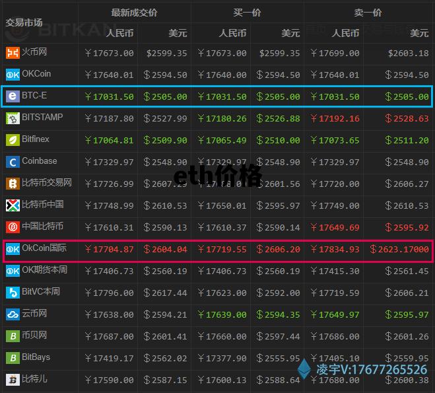
Task: Click the 云币网 cloud logo icon
Action: 13,314
